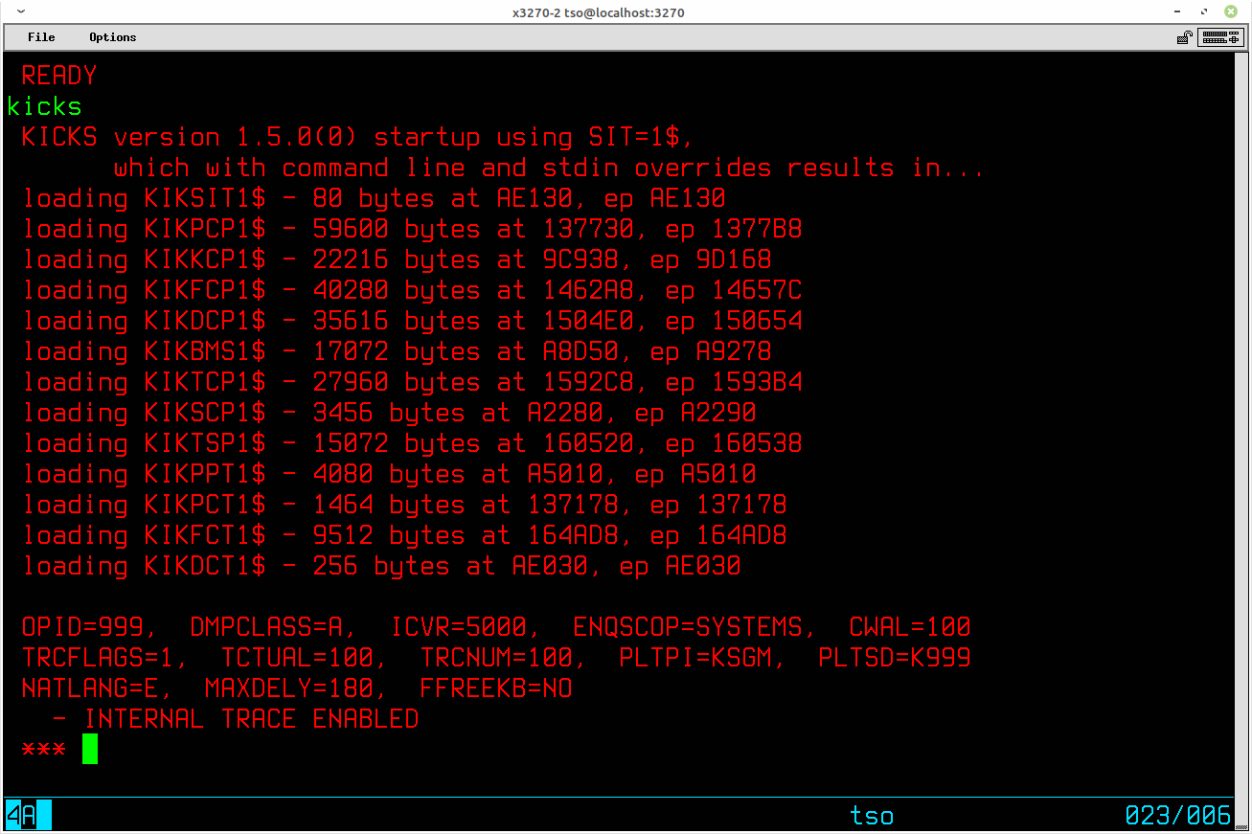The image size is (1252, 834).
Task: Click the 'loading KIKDCT1$' line
Action: pos(381,566)
